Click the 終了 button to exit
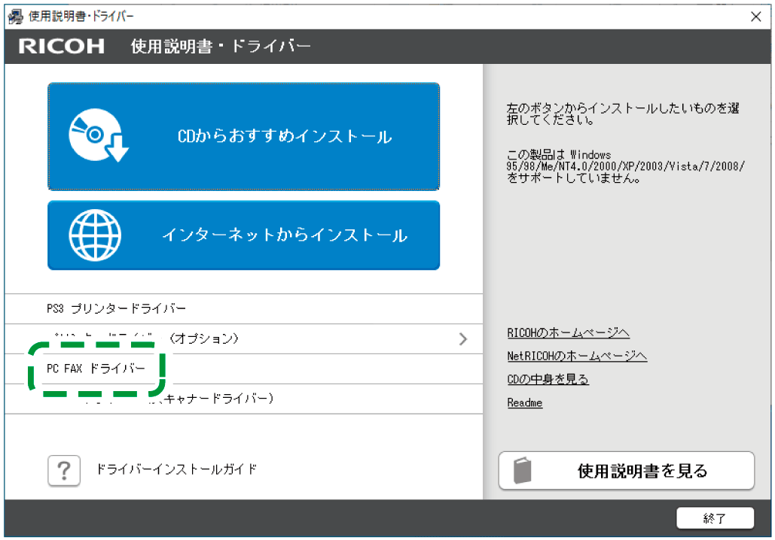Viewport: 775px width, 540px height. [x=716, y=518]
